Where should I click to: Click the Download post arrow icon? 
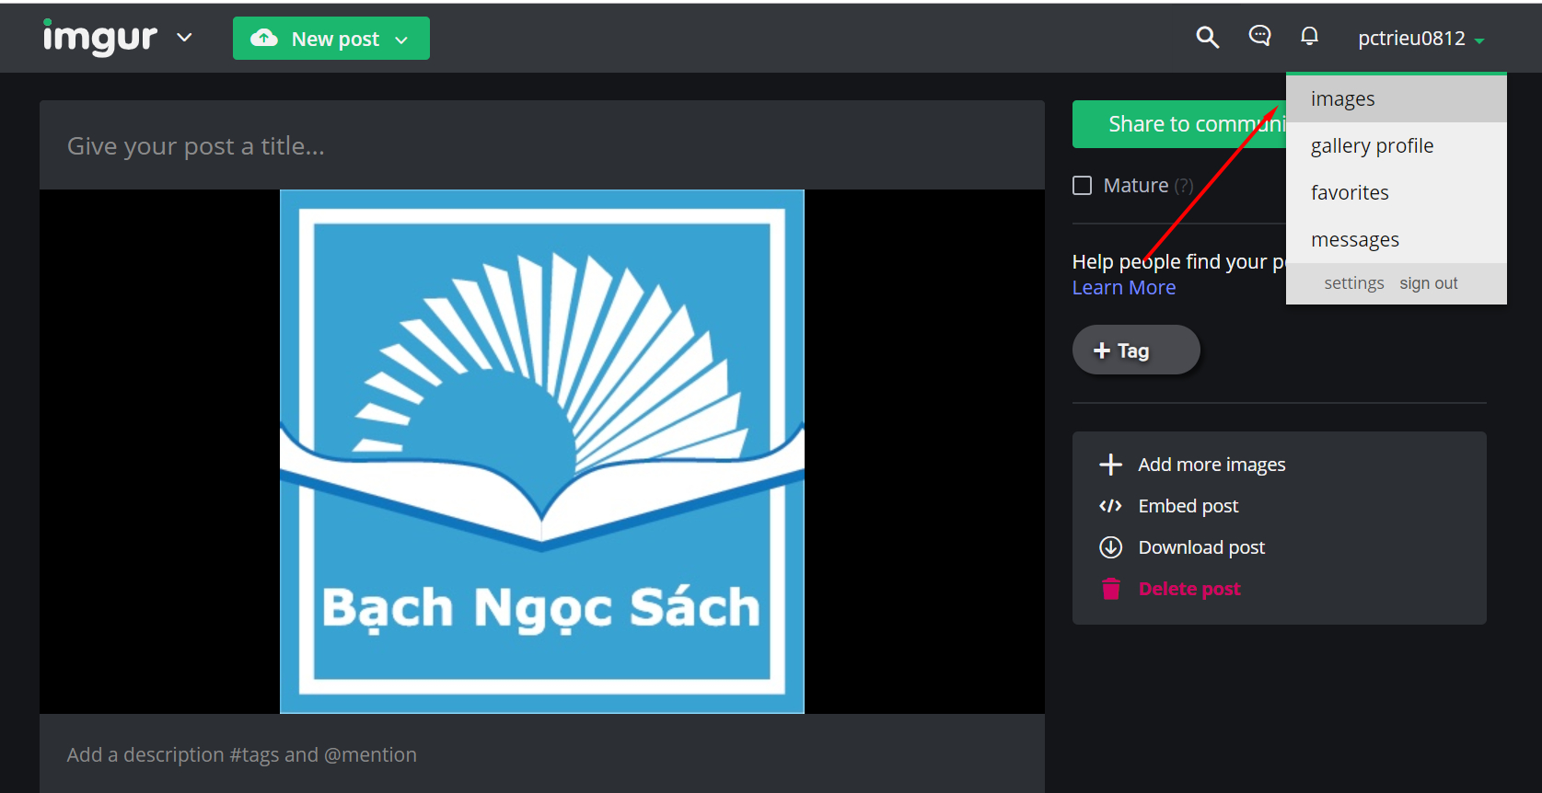point(1110,547)
